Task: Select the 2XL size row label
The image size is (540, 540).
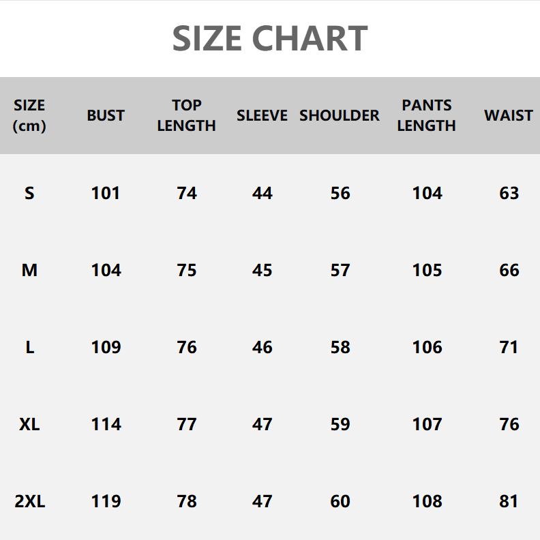Action: (x=29, y=501)
